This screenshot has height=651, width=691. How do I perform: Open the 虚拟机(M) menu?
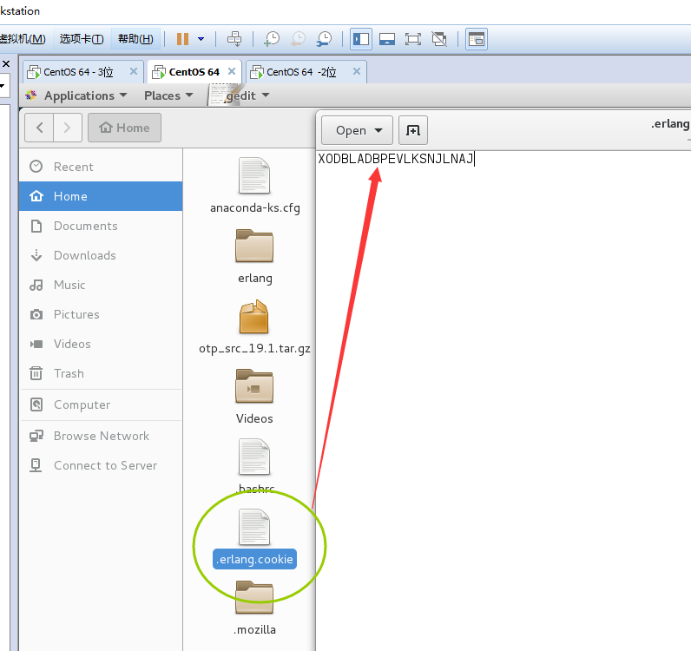pyautogui.click(x=23, y=39)
